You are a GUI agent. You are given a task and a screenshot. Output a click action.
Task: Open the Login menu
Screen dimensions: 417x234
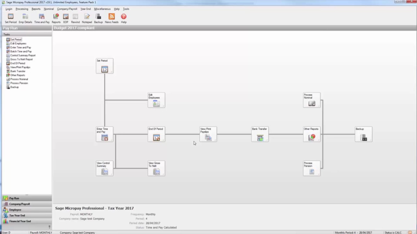(9, 9)
